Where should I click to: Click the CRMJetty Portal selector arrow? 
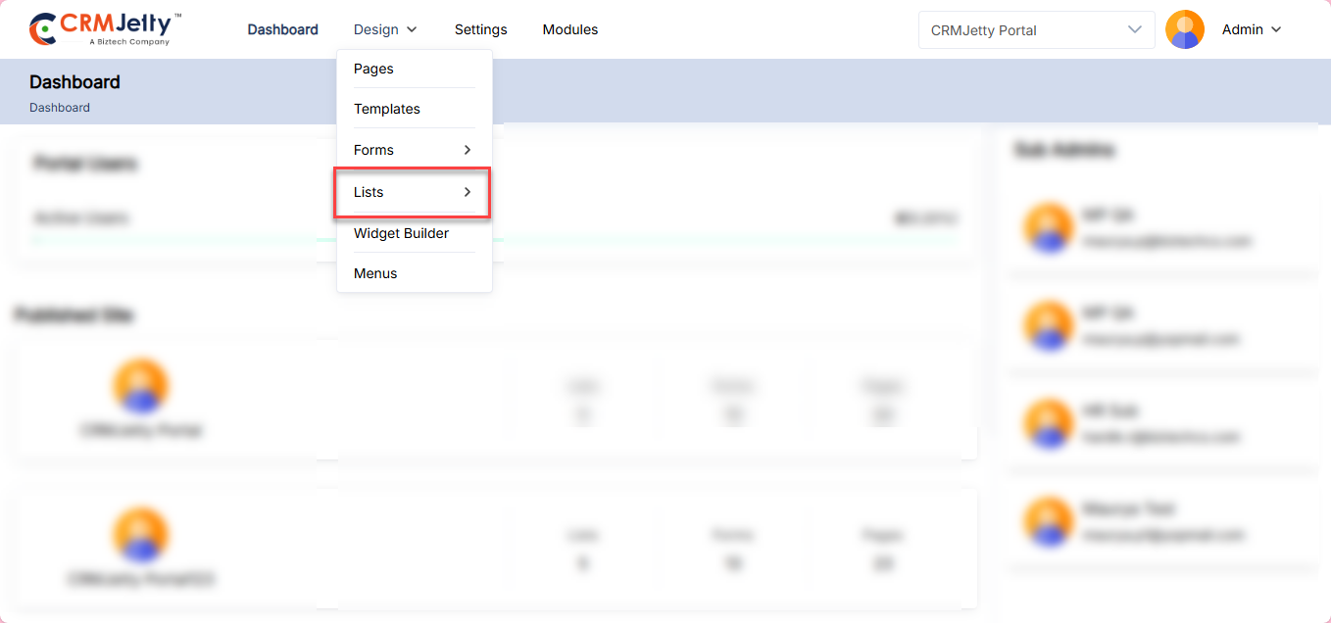click(1135, 29)
